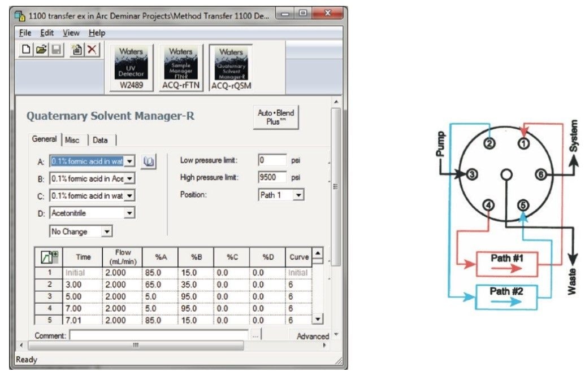
Task: Click the gradient table scroll down arrow
Action: (318, 319)
